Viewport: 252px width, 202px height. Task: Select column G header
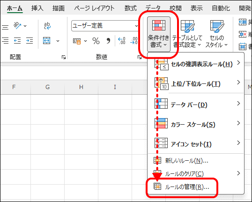coord(48,87)
